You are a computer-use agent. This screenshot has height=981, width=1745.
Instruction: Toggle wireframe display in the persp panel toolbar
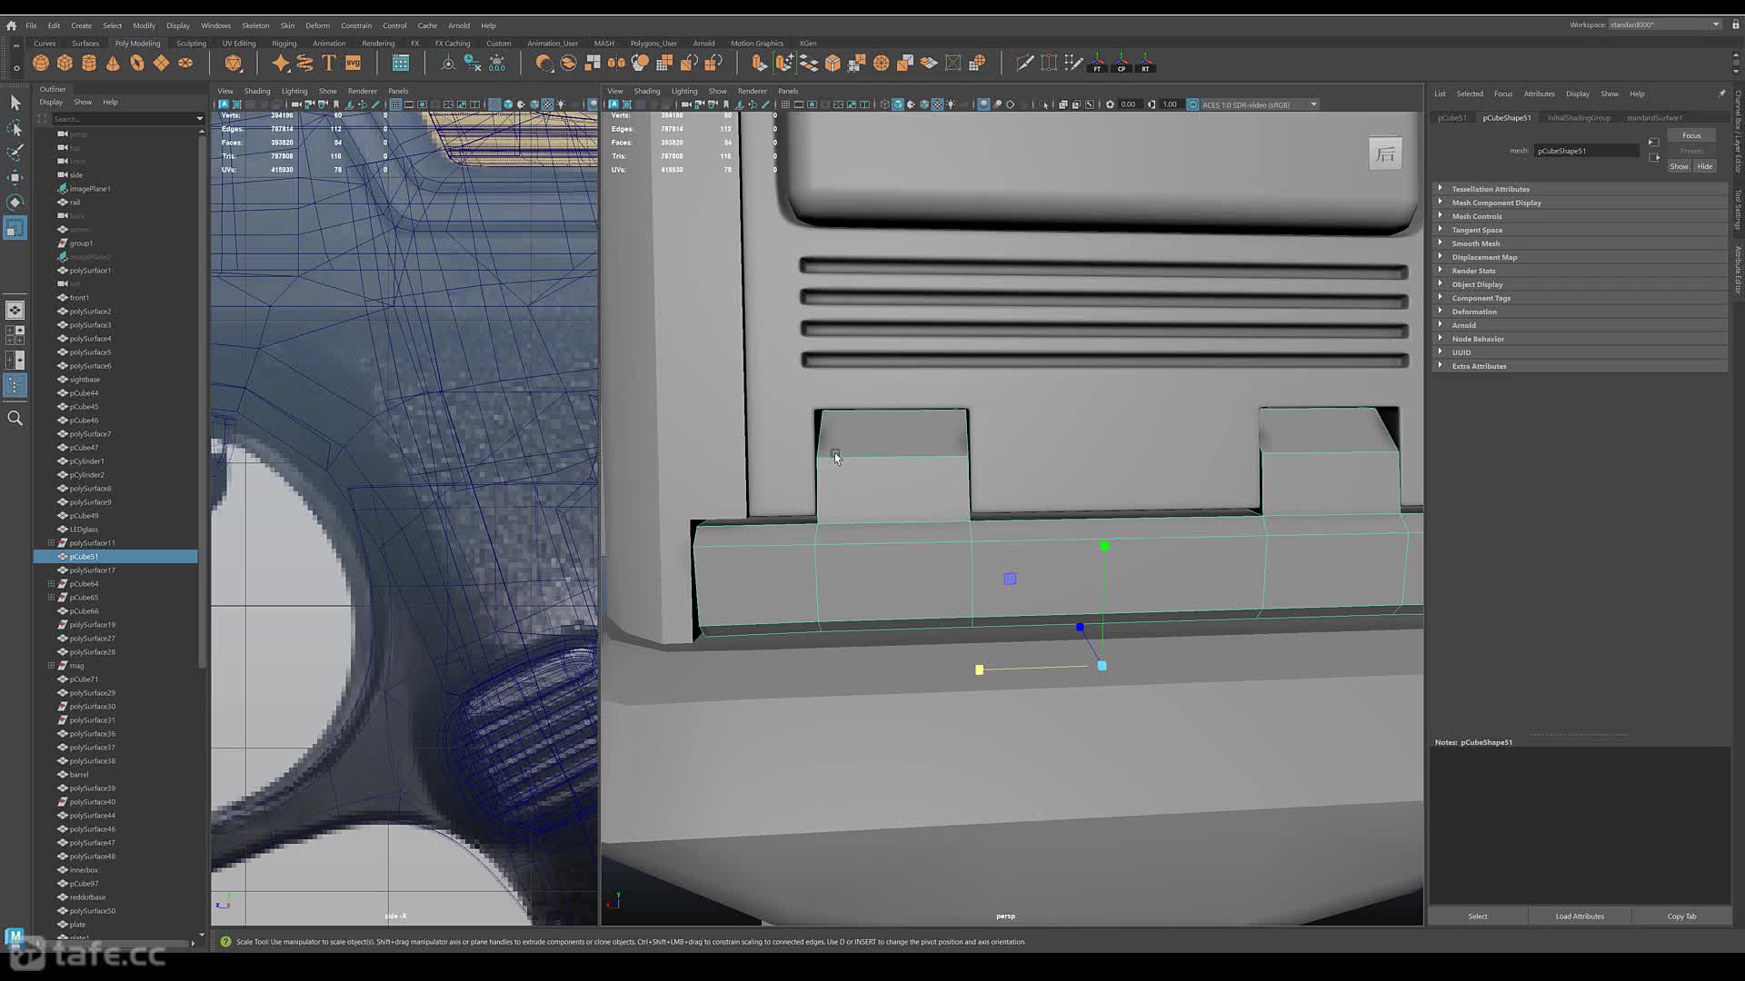[x=884, y=104]
